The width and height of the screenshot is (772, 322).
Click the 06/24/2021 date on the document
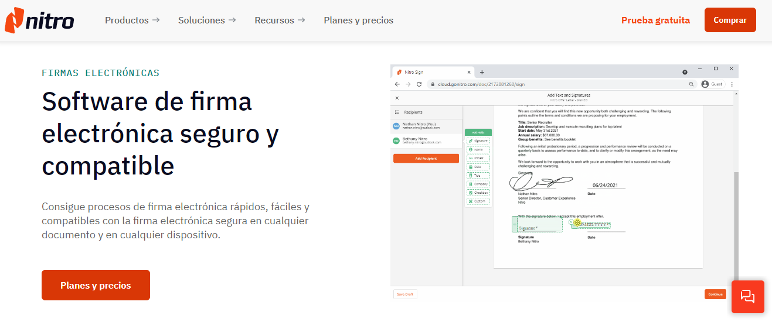pos(606,185)
